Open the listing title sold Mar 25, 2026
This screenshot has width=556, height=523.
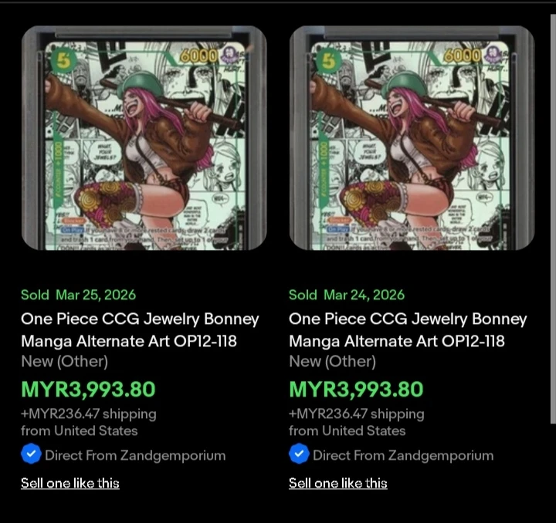click(140, 329)
